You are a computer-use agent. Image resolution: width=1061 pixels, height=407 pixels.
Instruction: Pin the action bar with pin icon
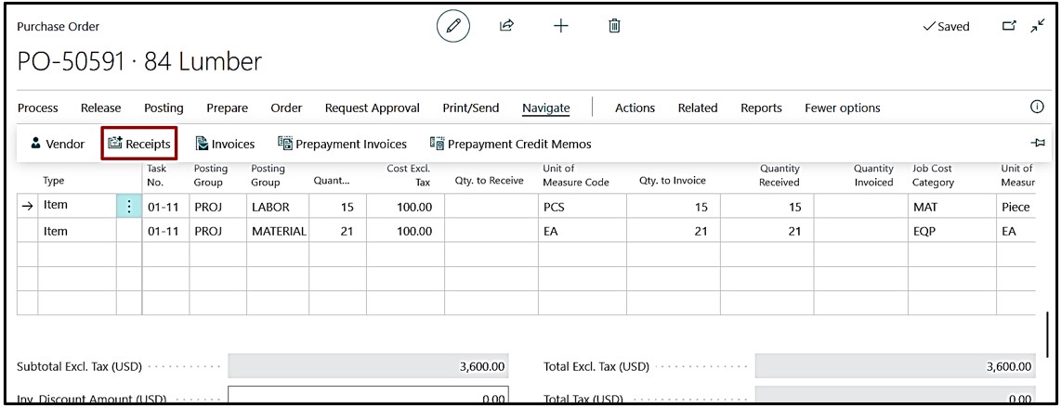click(1038, 145)
